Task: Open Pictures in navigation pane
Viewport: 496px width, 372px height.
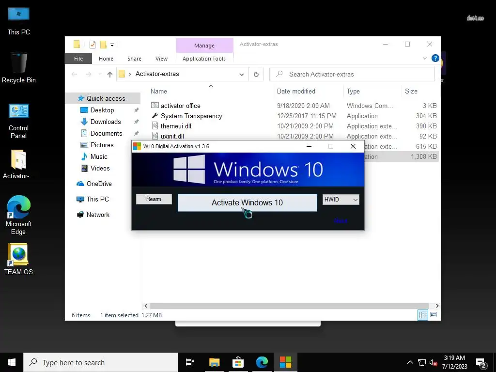Action: click(102, 145)
